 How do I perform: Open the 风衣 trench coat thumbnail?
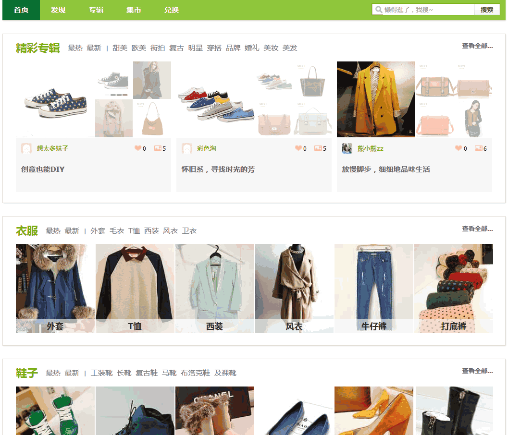[294, 288]
